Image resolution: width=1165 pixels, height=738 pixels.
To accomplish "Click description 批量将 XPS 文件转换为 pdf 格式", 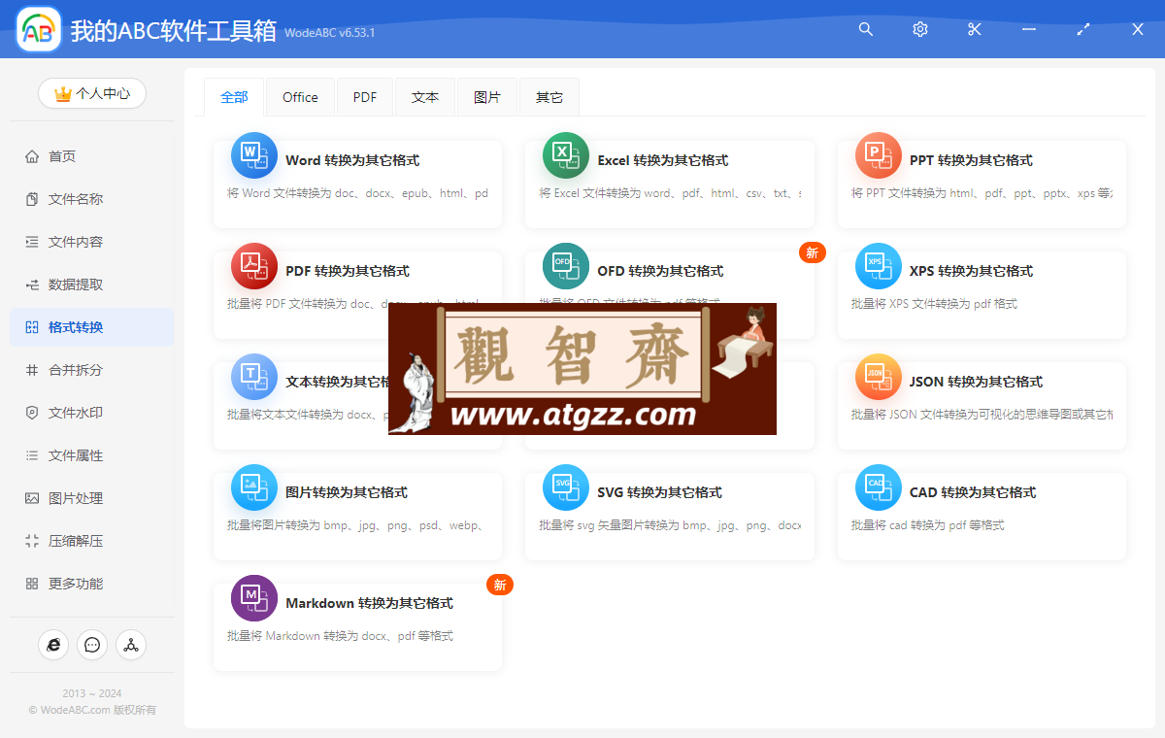I will (934, 304).
